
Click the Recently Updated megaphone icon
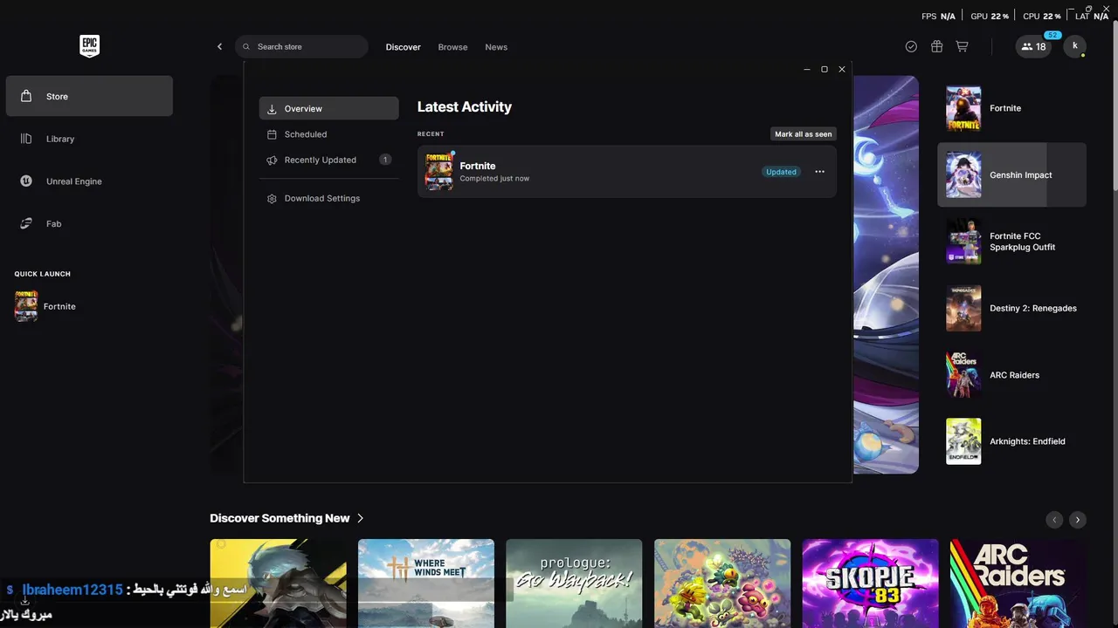click(272, 160)
